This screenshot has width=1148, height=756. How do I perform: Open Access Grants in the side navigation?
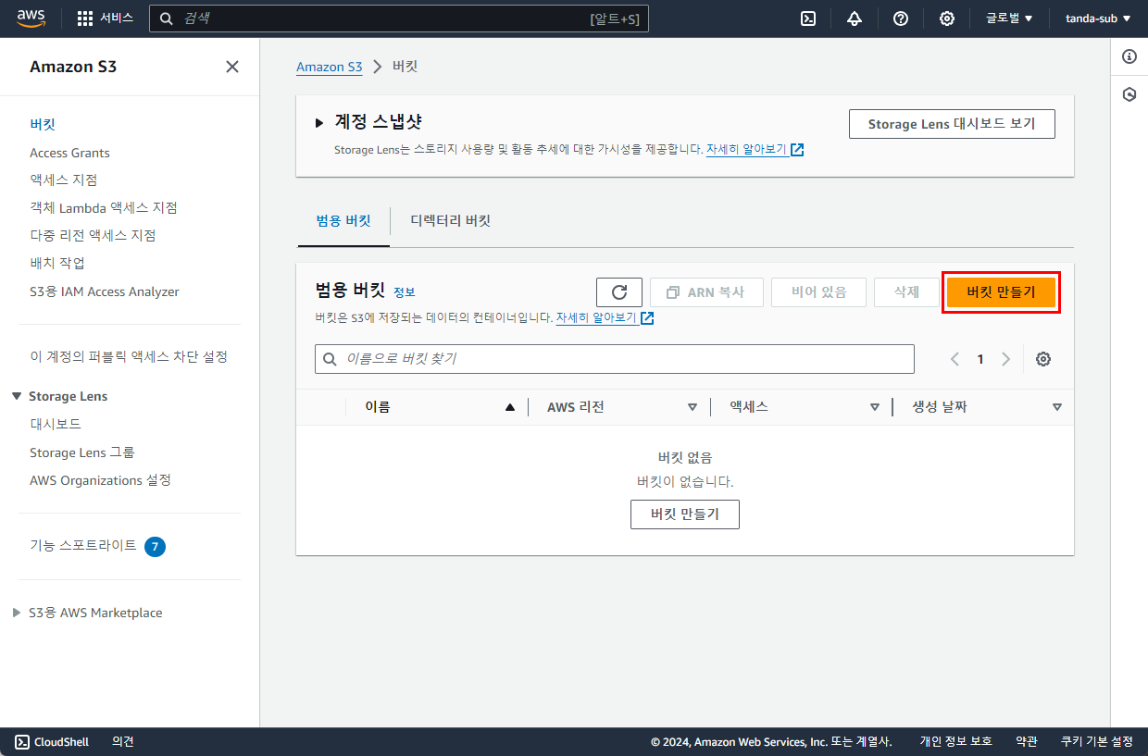pyautogui.click(x=69, y=153)
